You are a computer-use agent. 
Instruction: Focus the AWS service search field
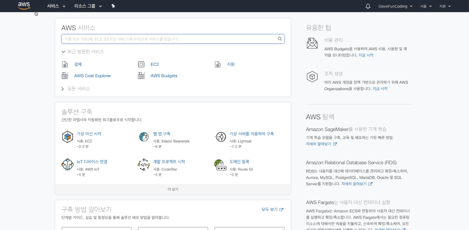coord(173,39)
